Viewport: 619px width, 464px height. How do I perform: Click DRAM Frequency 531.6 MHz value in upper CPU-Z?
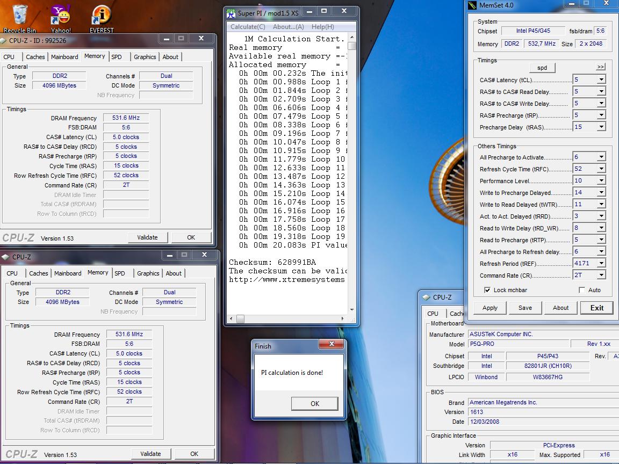[x=126, y=118]
